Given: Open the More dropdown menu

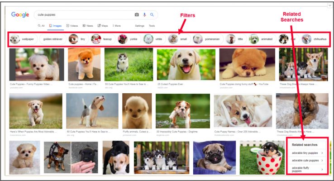Looking at the screenshot, I should pos(117,26).
